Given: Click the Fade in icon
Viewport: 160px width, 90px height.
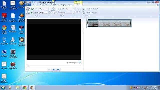Looking at the screenshot, I should tap(32, 9).
